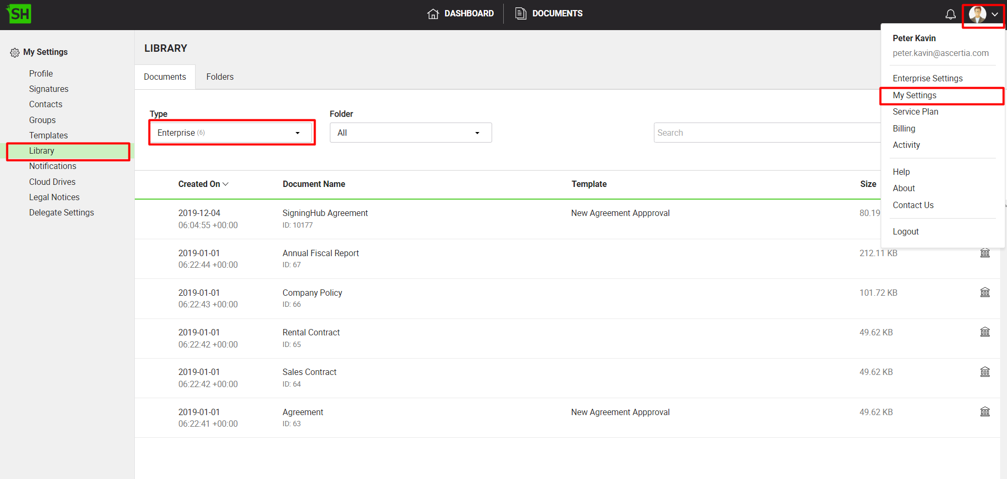Select Logout from the user menu
The width and height of the screenshot is (1007, 479).
pos(906,231)
